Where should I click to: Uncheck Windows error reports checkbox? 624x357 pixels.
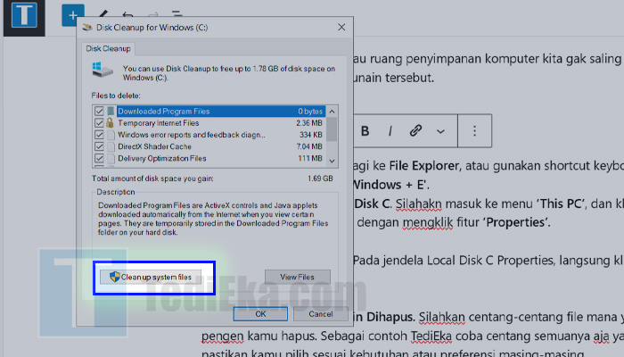tap(99, 135)
